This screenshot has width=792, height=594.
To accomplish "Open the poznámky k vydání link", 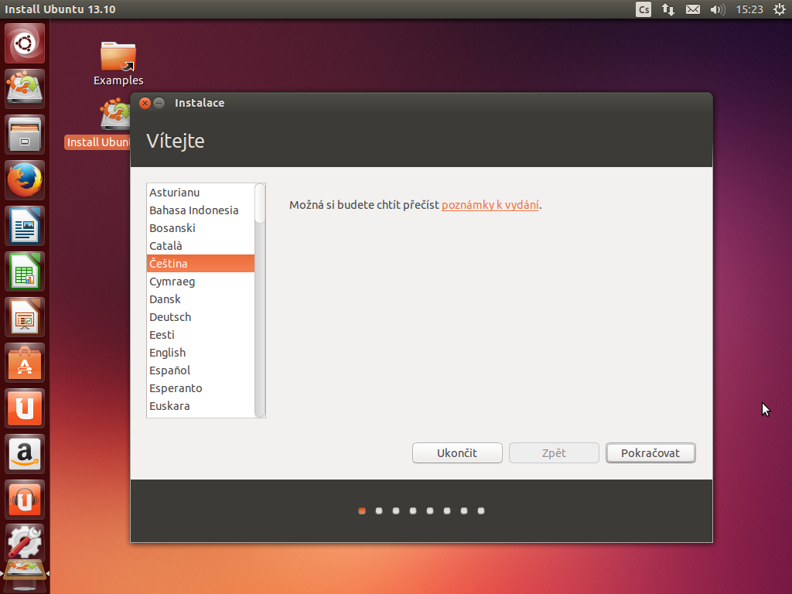I will pos(490,204).
